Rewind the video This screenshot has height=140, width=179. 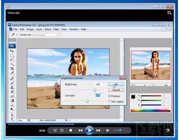[80, 130]
